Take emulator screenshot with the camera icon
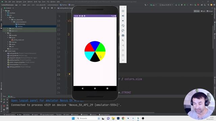The height and width of the screenshot is (121, 216). tap(123, 36)
